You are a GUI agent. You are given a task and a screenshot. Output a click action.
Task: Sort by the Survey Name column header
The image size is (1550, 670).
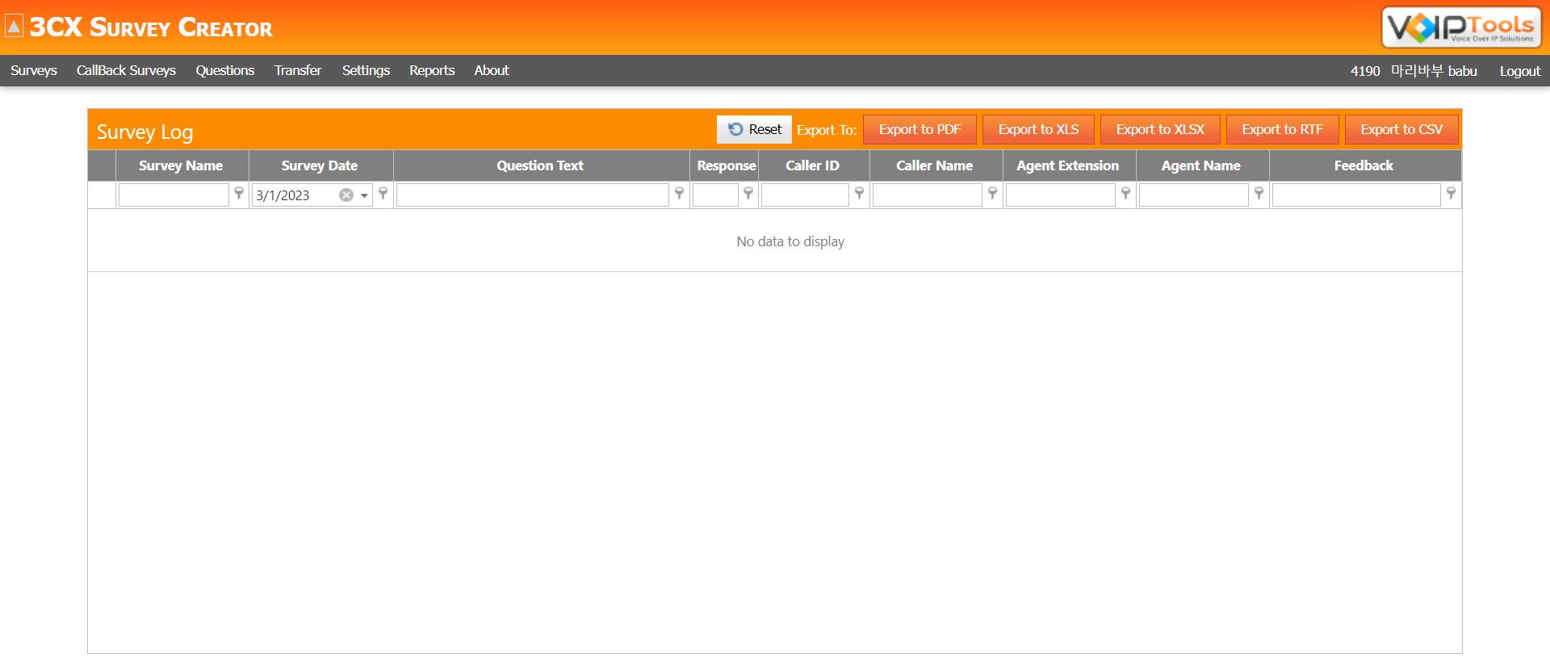coord(182,165)
